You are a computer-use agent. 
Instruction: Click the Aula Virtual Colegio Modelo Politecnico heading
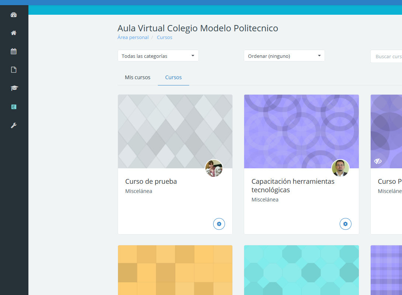coord(198,28)
